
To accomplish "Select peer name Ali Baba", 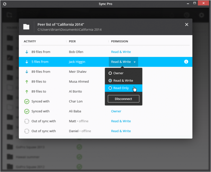I will tap(75, 111).
